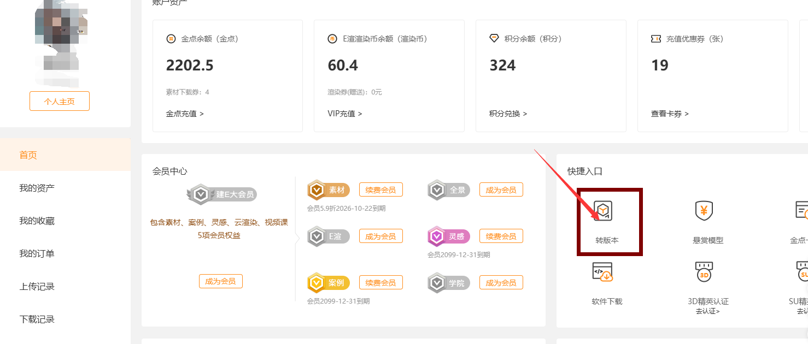Open the 软件下载 download icon
The width and height of the screenshot is (808, 344).
pyautogui.click(x=602, y=272)
